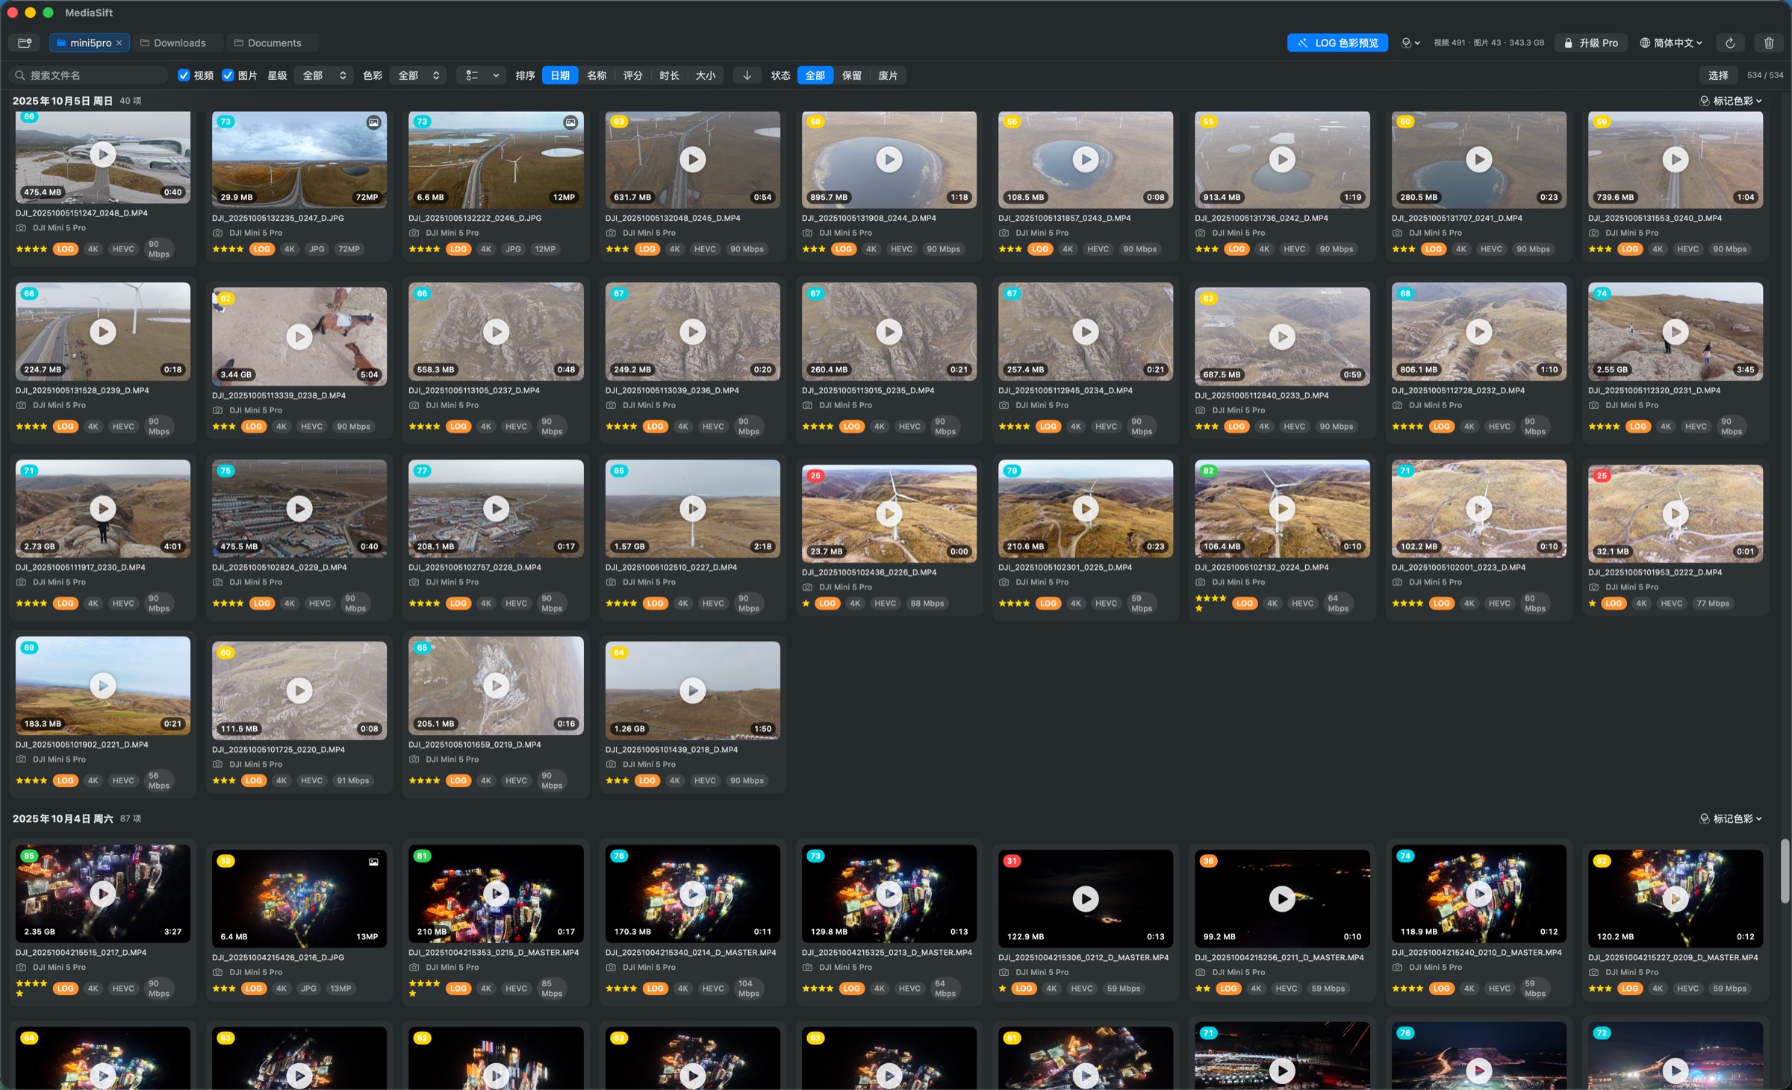Image resolution: width=1792 pixels, height=1090 pixels.
Task: Click the trash bin icon
Action: [x=1769, y=43]
